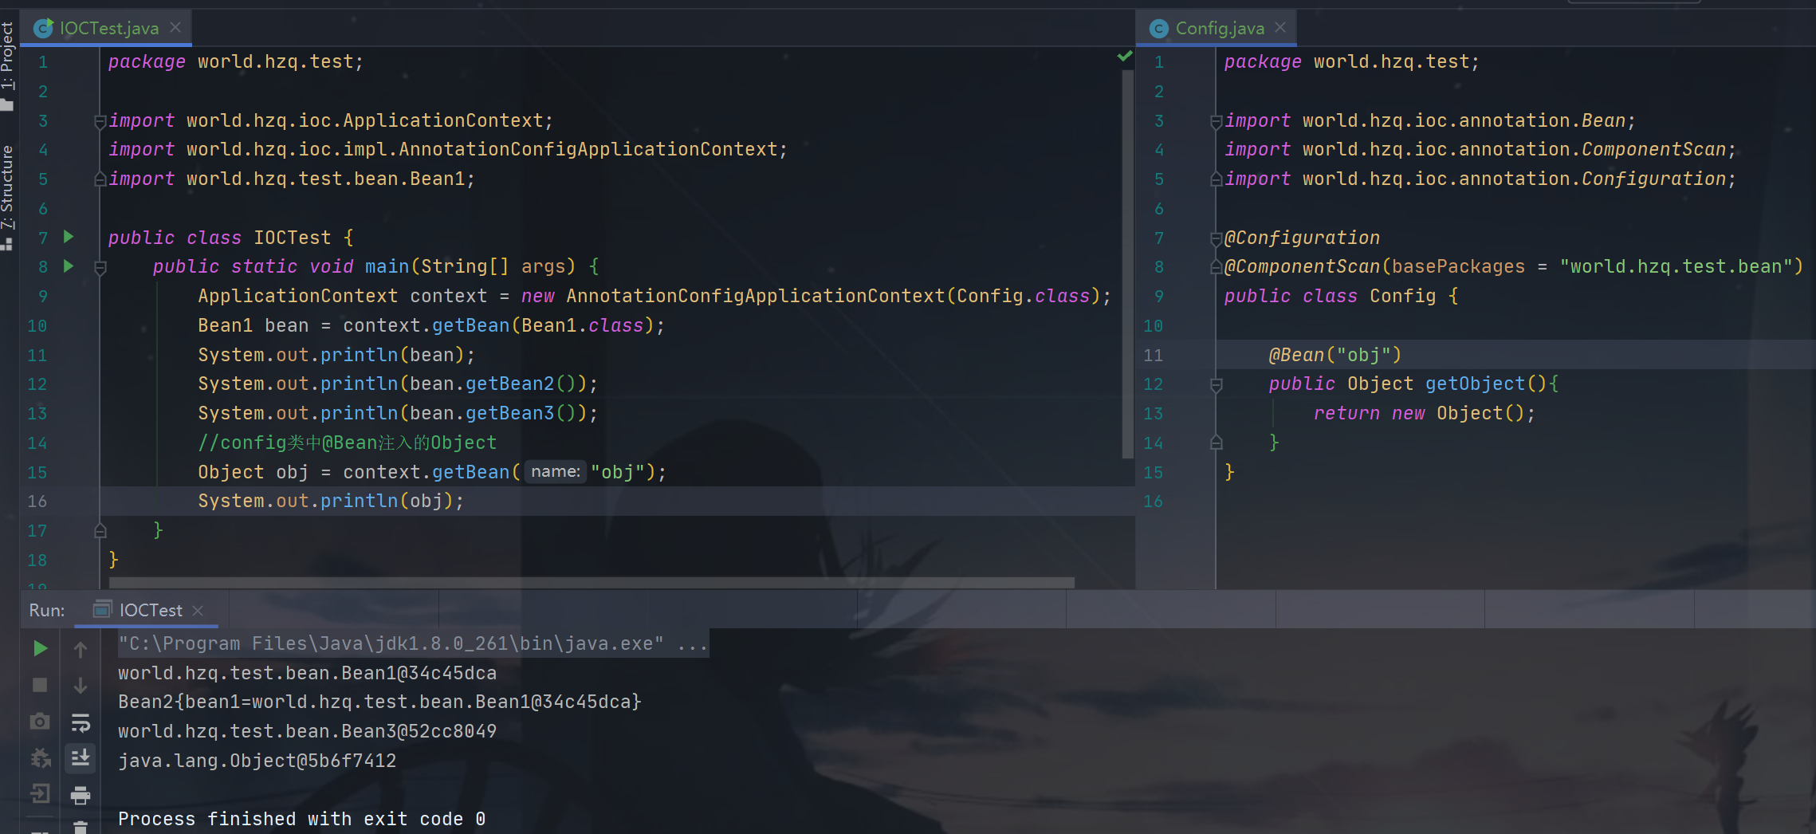Click the inspections checkmark indicator
The width and height of the screenshot is (1816, 834).
[1125, 56]
